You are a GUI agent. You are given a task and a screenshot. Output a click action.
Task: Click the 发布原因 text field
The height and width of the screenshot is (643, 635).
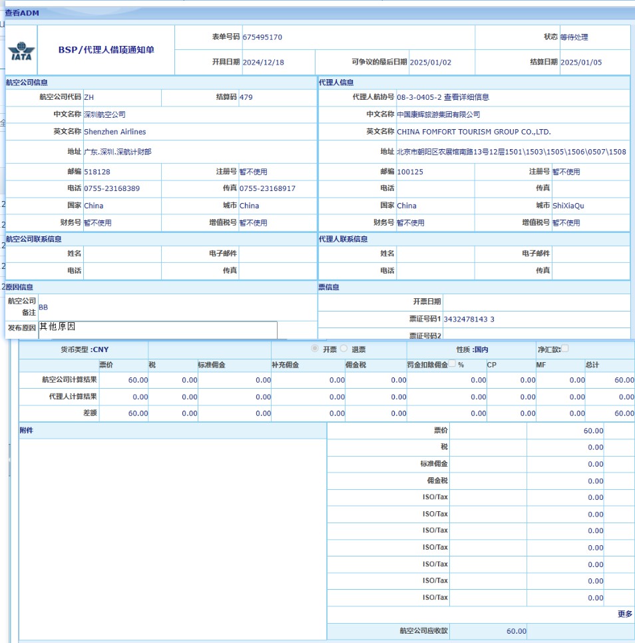coord(157,328)
